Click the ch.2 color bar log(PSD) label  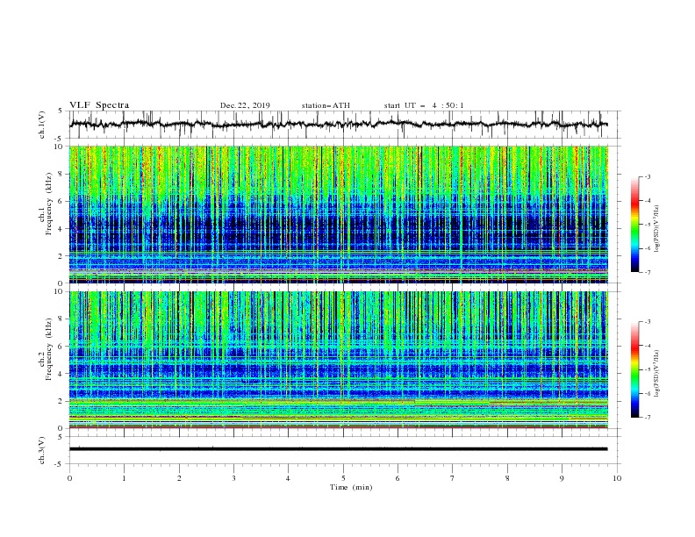pyautogui.click(x=656, y=374)
